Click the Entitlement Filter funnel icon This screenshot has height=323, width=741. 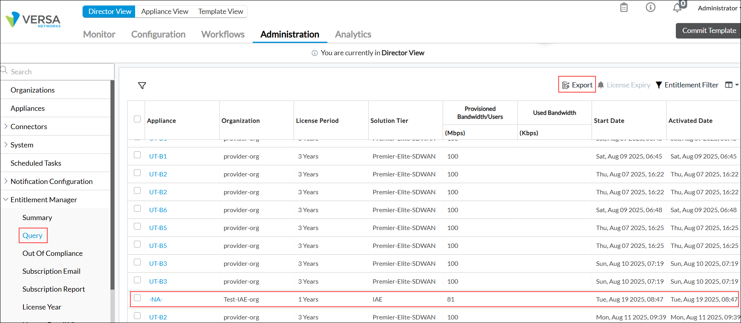[659, 85]
